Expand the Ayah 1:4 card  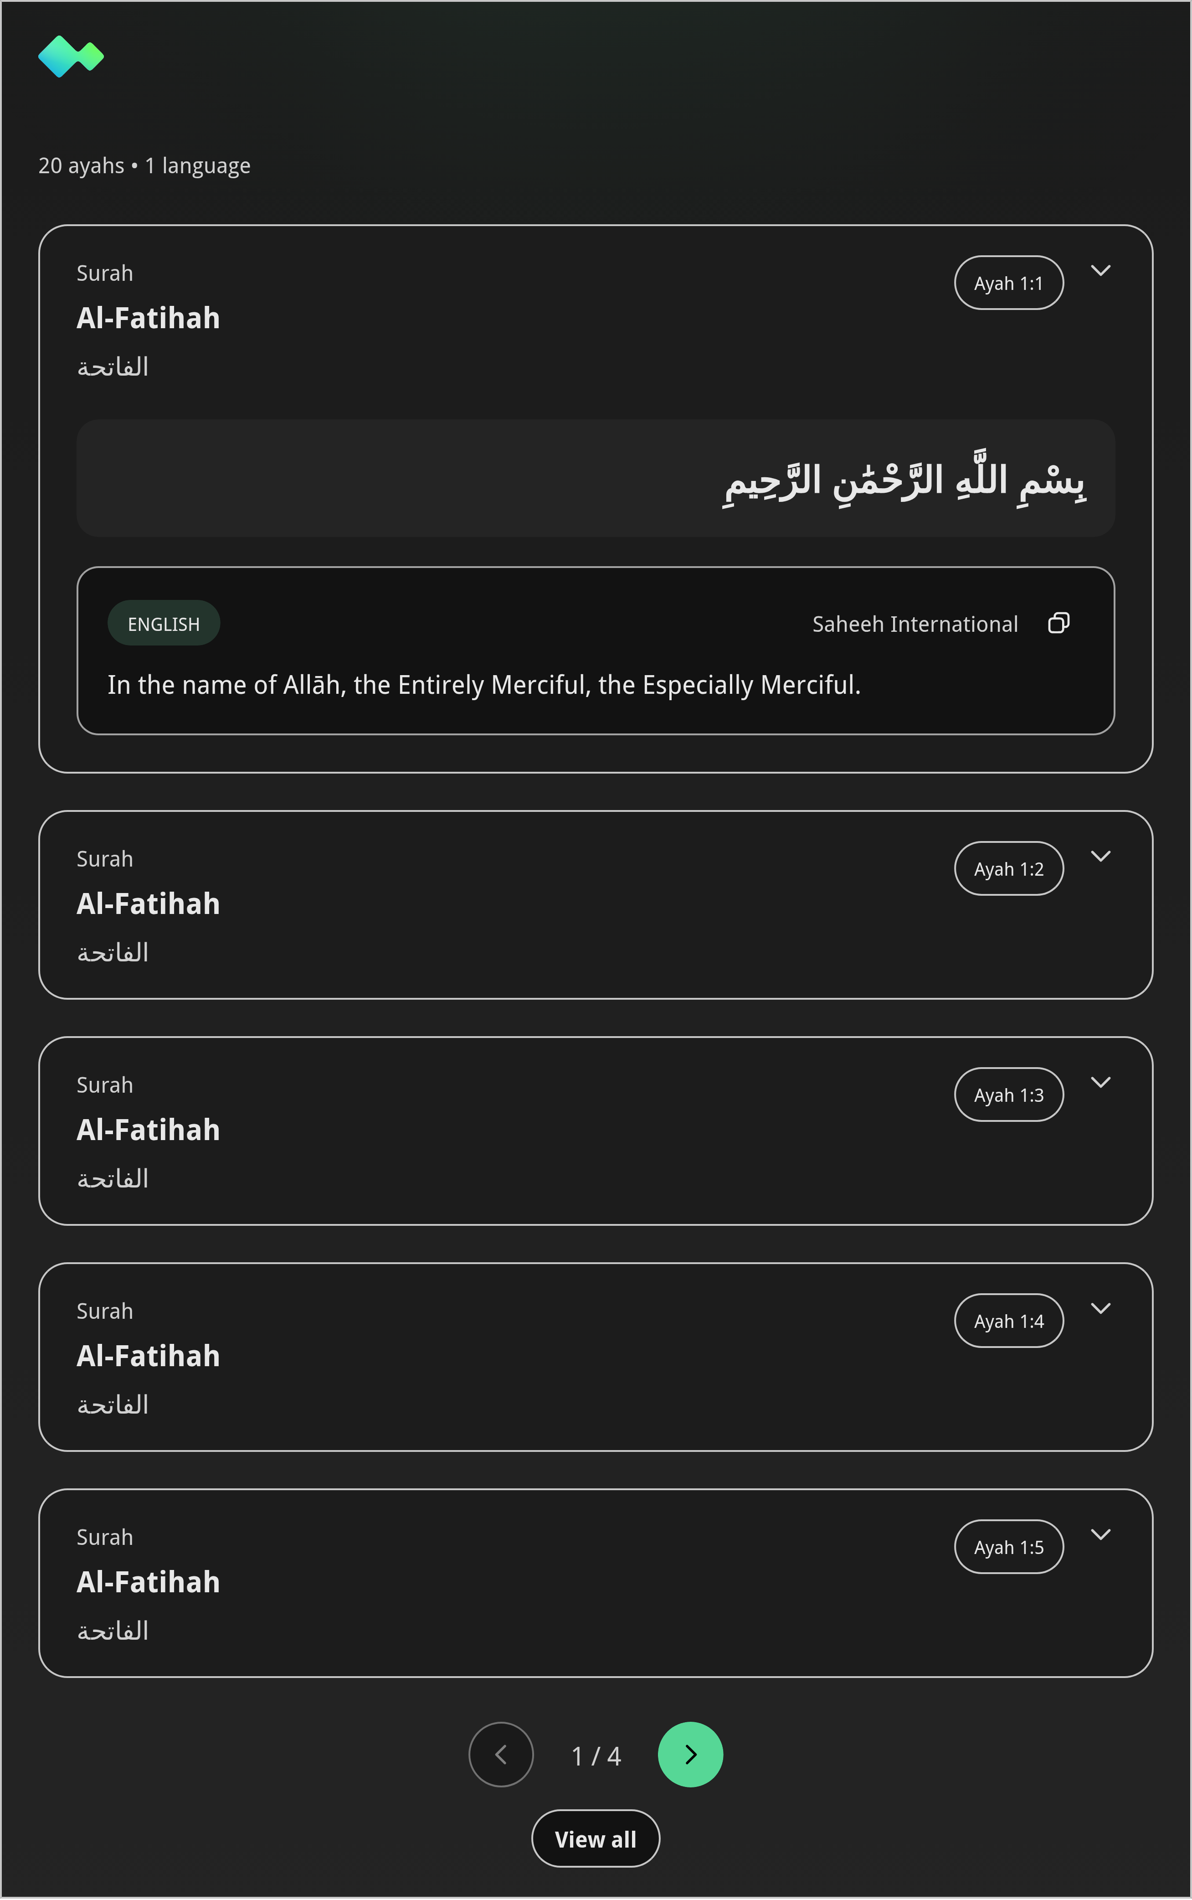pyautogui.click(x=1101, y=1308)
